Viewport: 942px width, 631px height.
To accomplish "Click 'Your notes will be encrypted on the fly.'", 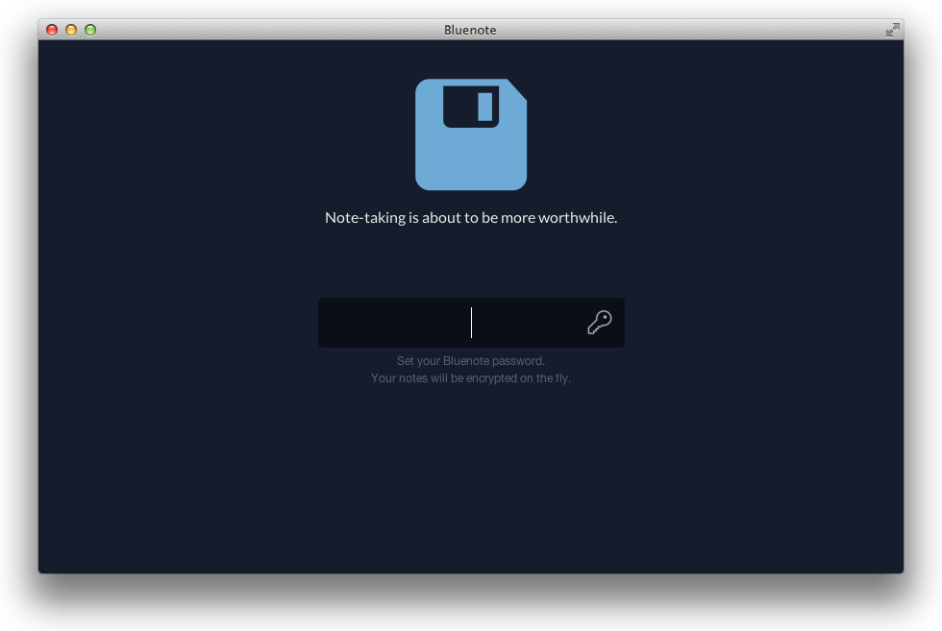I will point(471,378).
